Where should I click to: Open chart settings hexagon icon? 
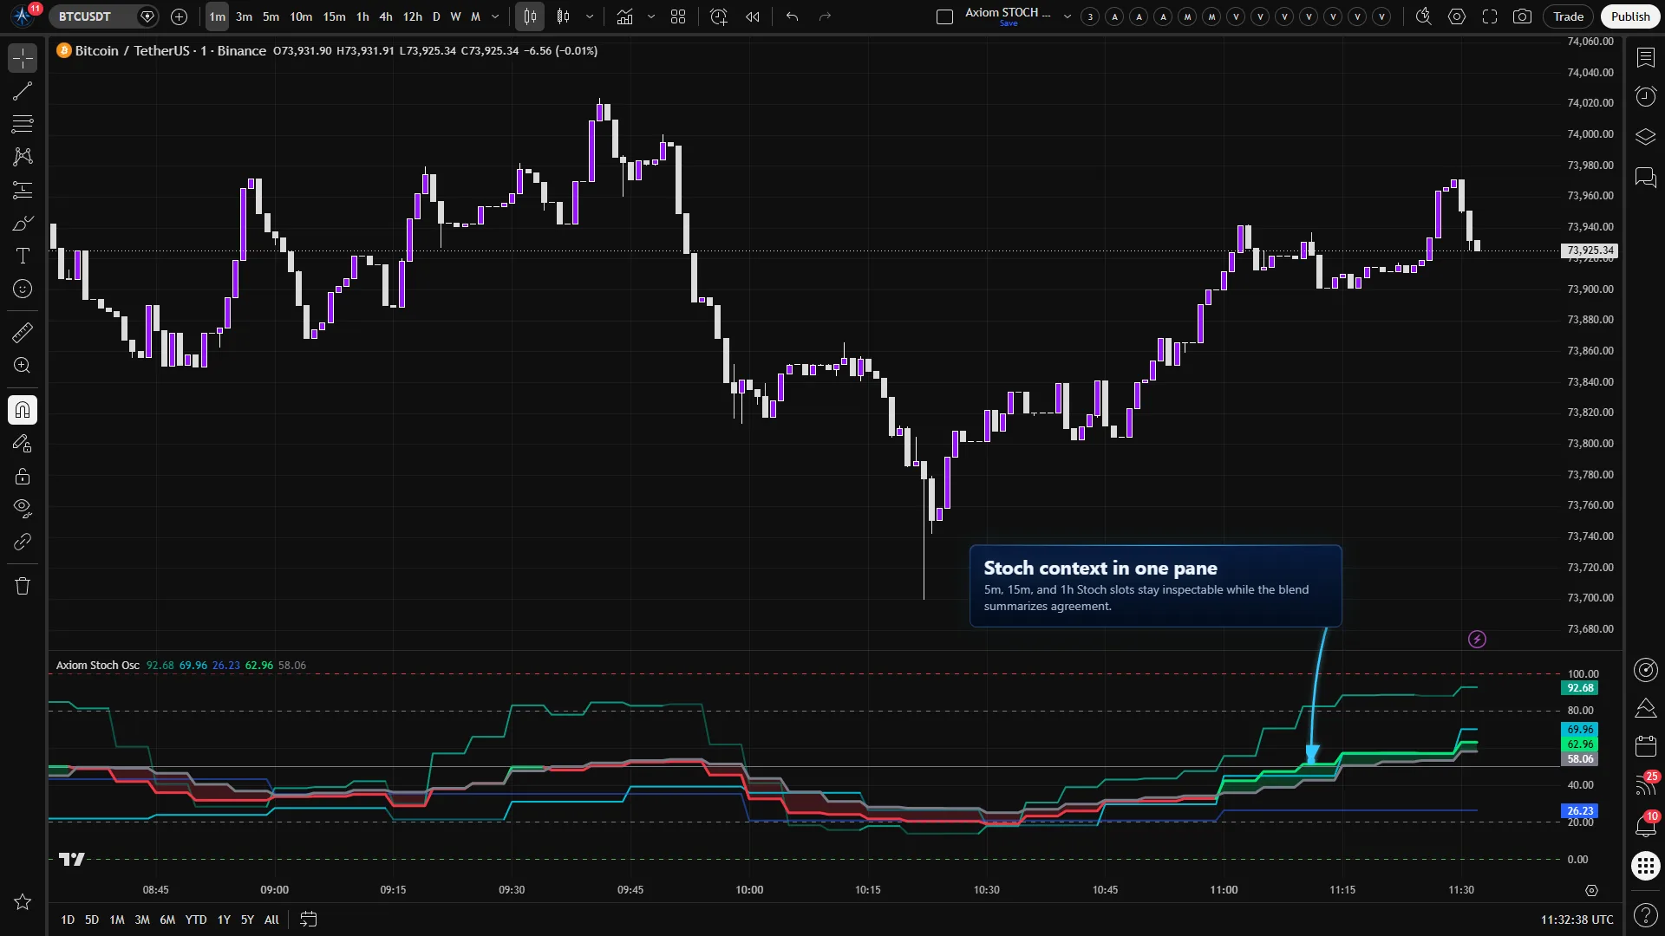1457,16
